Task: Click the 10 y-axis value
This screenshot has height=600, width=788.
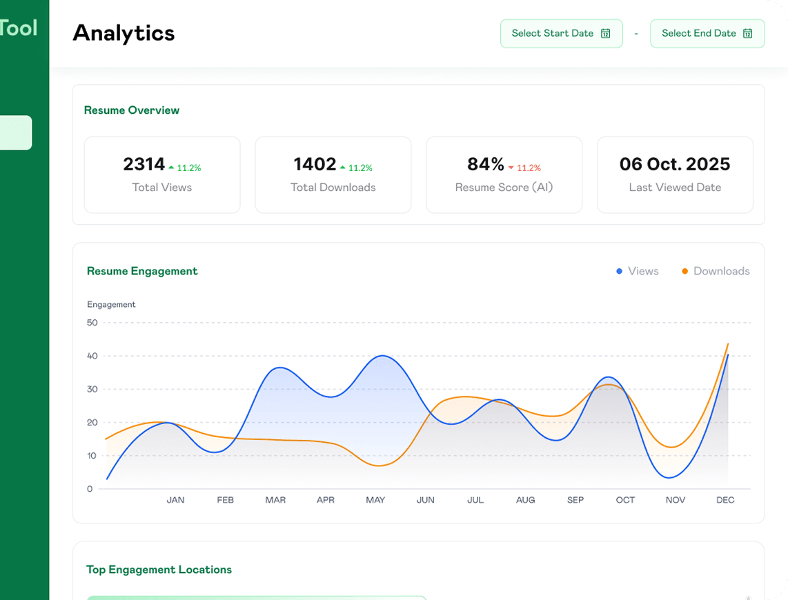Action: click(92, 455)
